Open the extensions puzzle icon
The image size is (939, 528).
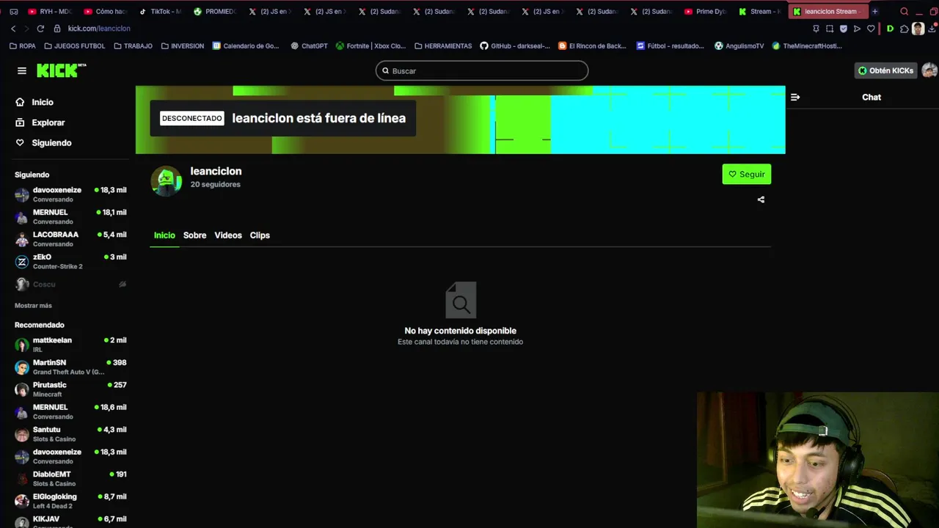904,29
